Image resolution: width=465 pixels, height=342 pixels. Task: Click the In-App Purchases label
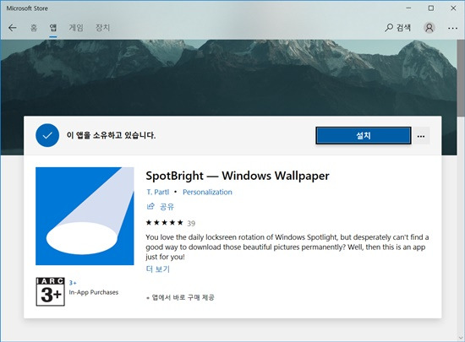tap(94, 292)
